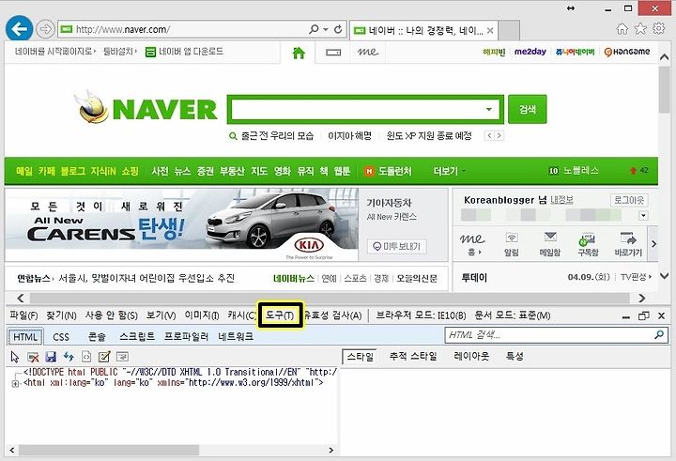Switch to the 추적 스타일 pane tab
Viewport: 676px width, 461px height.
click(x=413, y=356)
